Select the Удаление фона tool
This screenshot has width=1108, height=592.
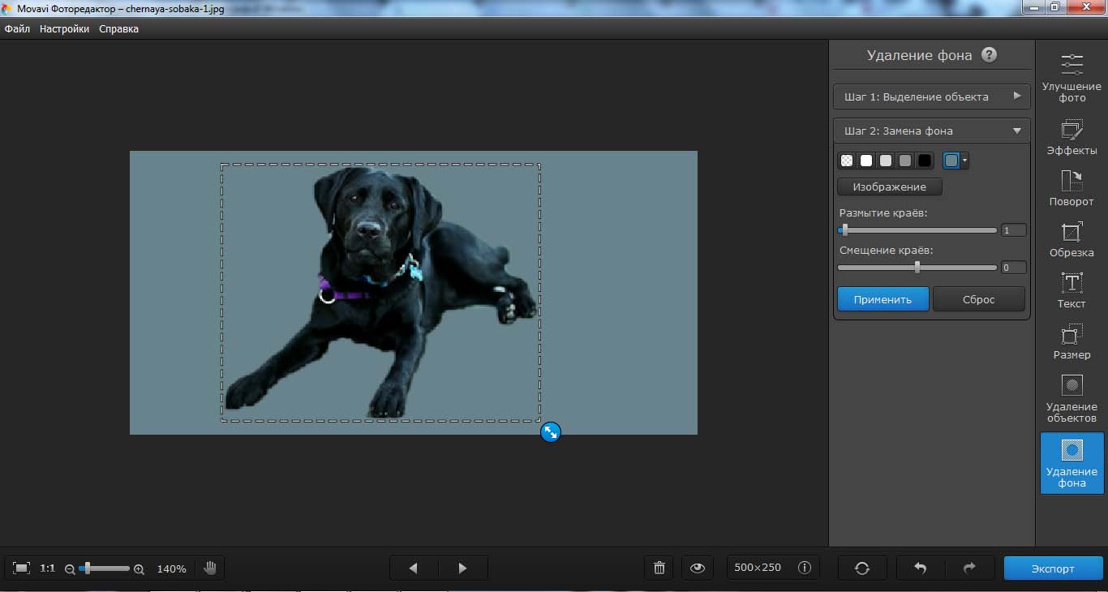1071,463
